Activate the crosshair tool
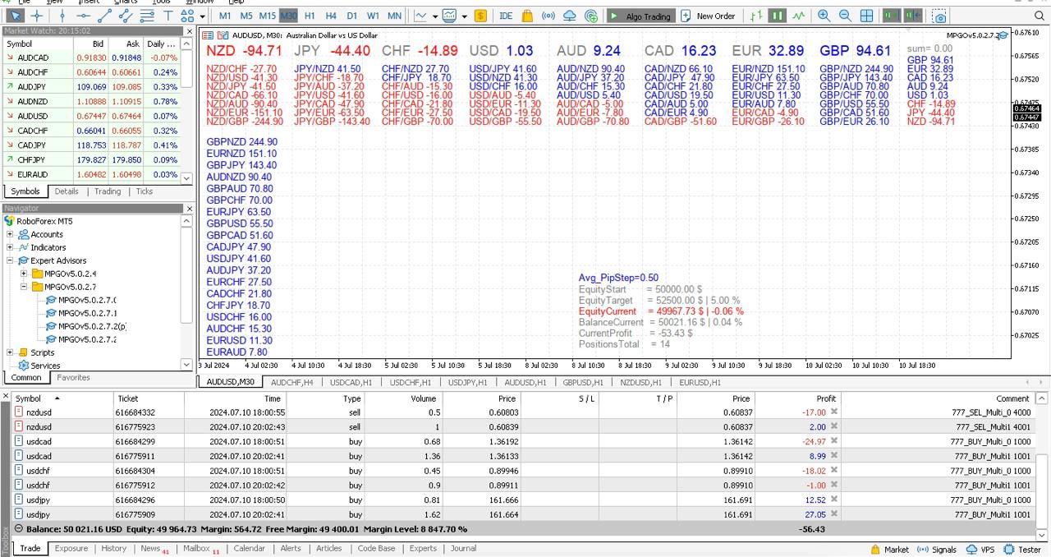 (38, 16)
